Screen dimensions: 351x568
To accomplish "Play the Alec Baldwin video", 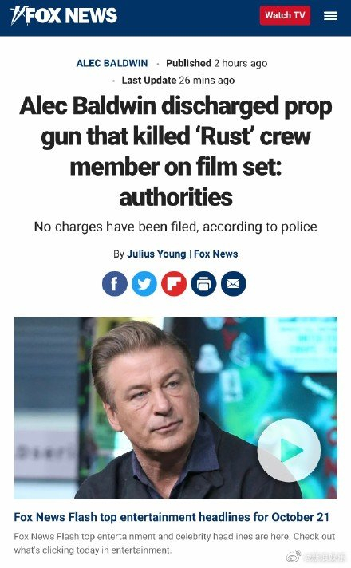I will [289, 450].
